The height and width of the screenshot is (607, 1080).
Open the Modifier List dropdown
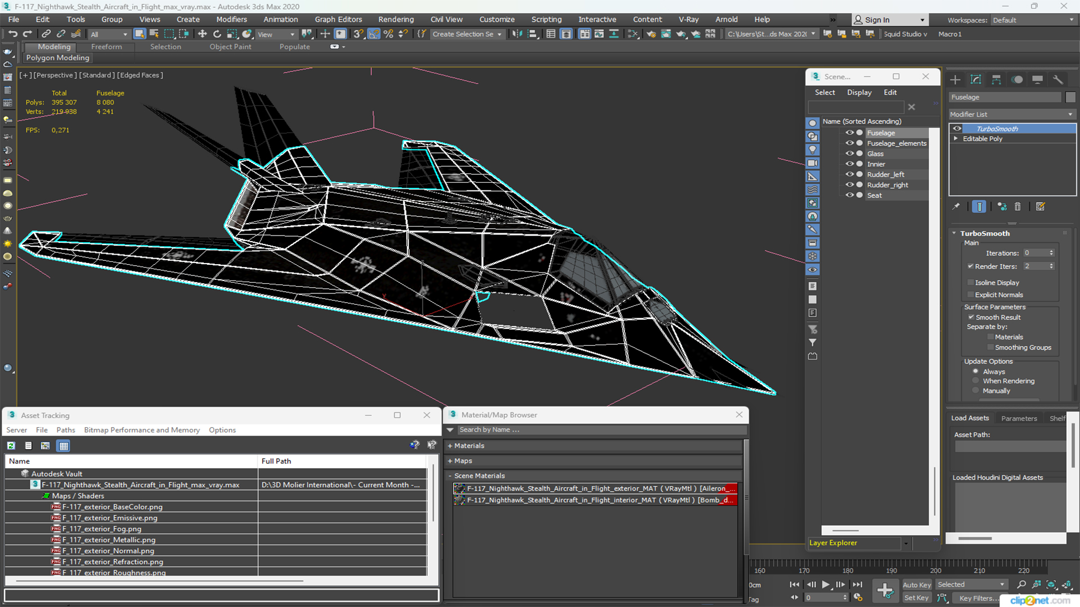click(x=1012, y=114)
